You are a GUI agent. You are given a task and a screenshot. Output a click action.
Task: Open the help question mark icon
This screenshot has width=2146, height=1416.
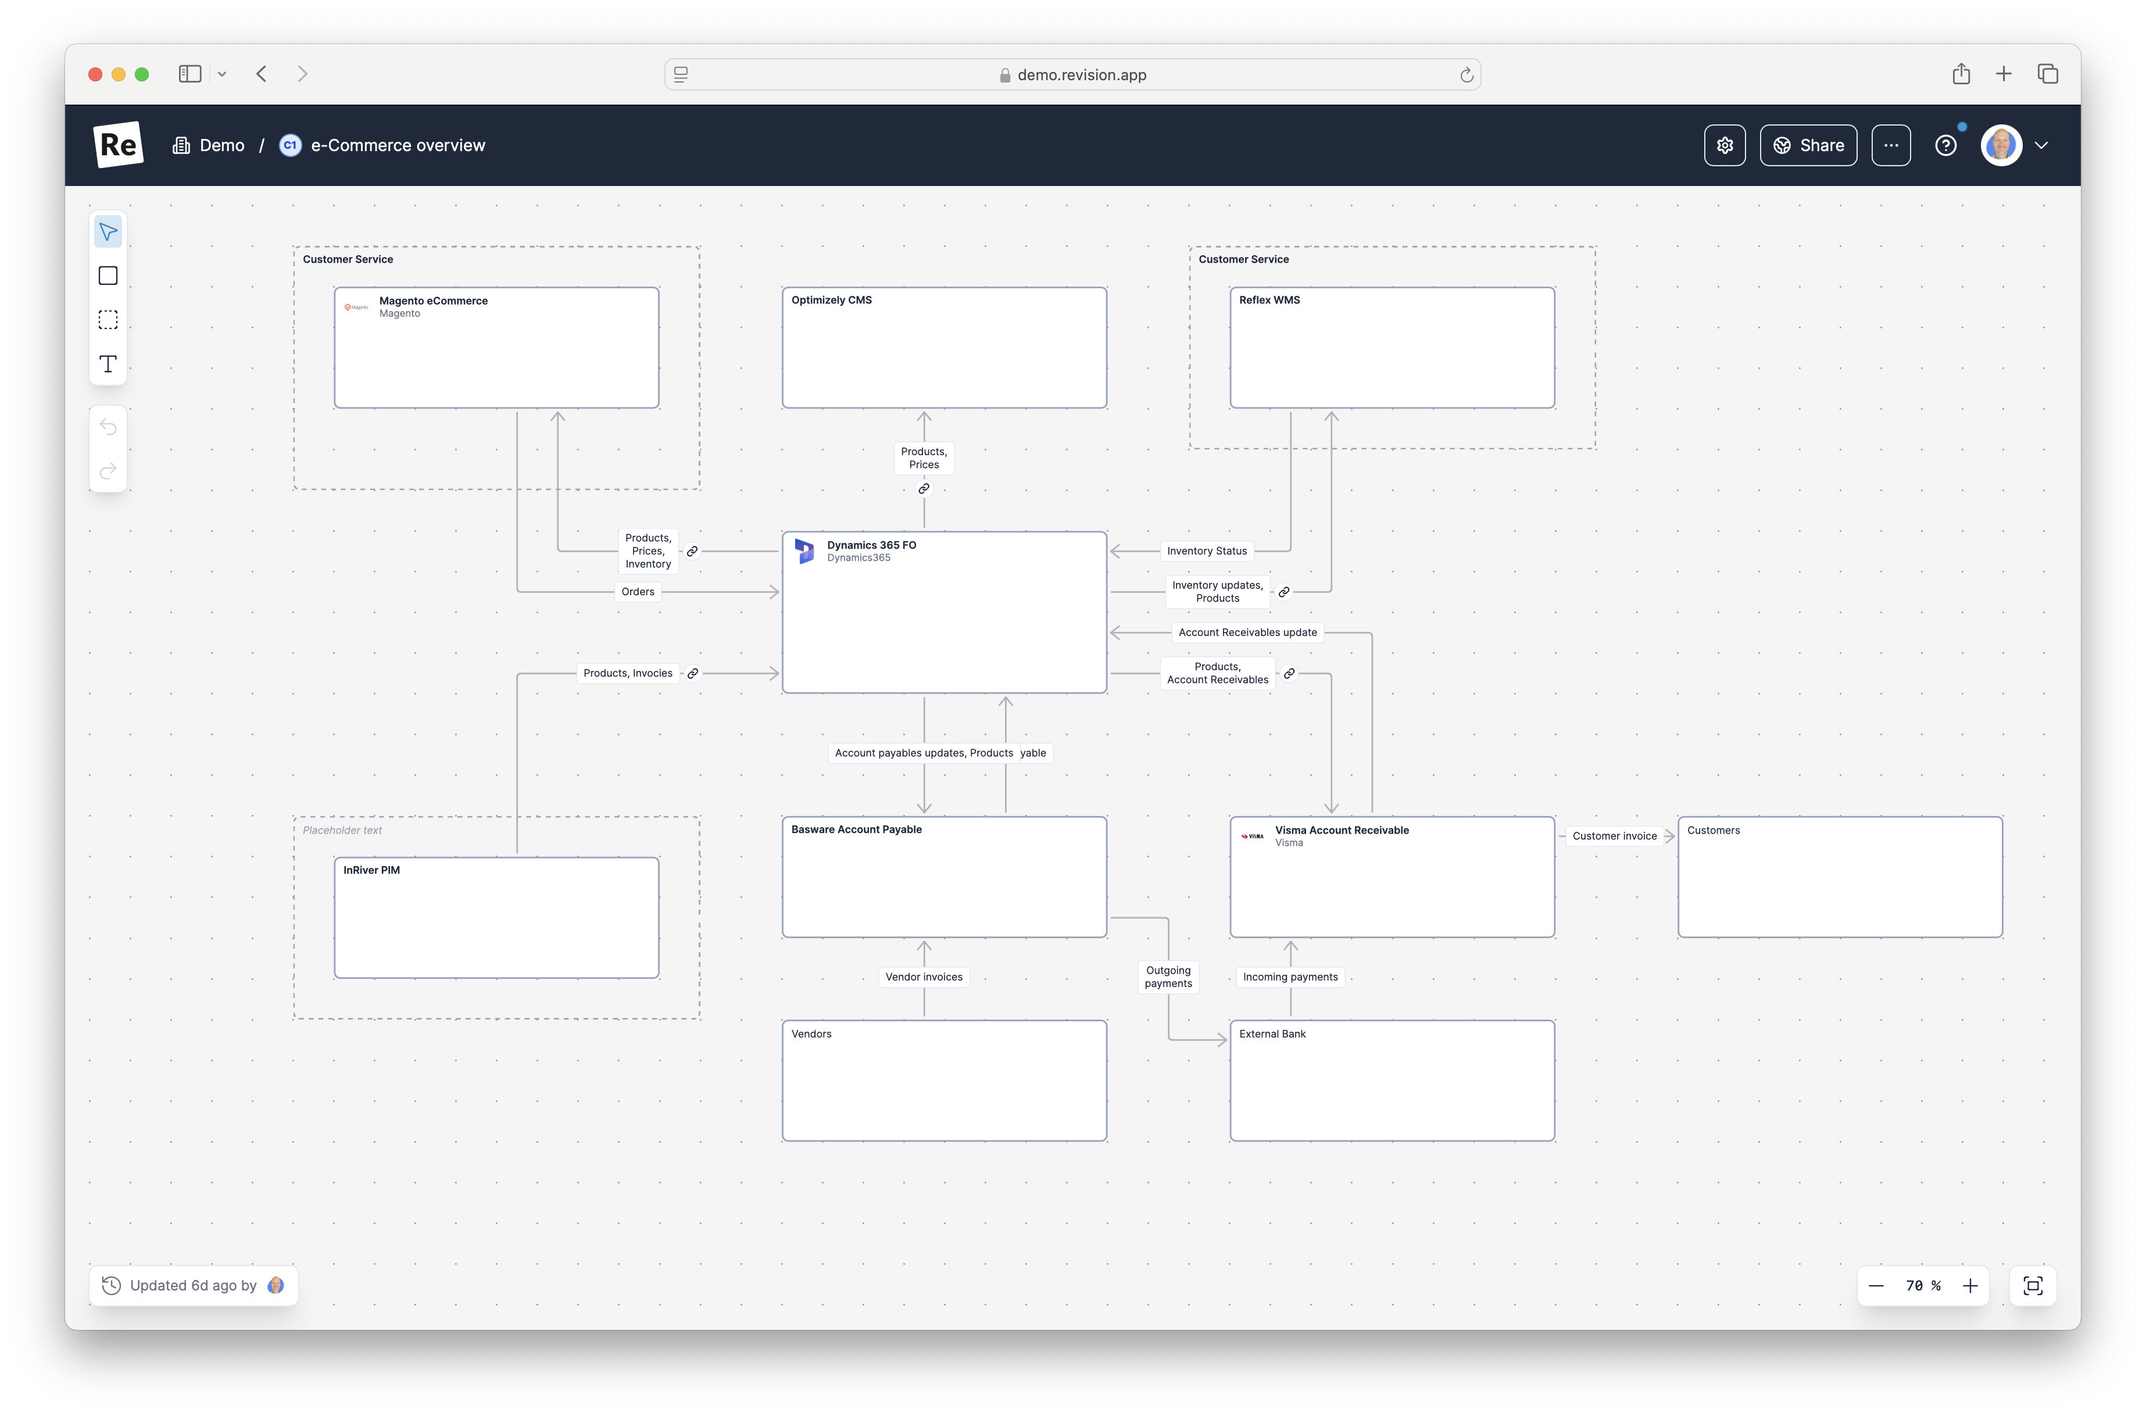tap(1947, 145)
